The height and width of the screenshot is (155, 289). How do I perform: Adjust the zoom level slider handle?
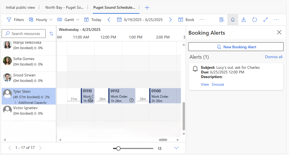click(118, 148)
